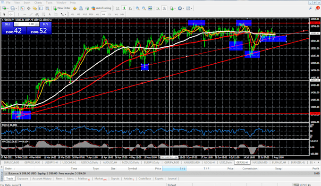This screenshot has width=321, height=186.
Task: Open the File menu
Action: click(8, 3)
